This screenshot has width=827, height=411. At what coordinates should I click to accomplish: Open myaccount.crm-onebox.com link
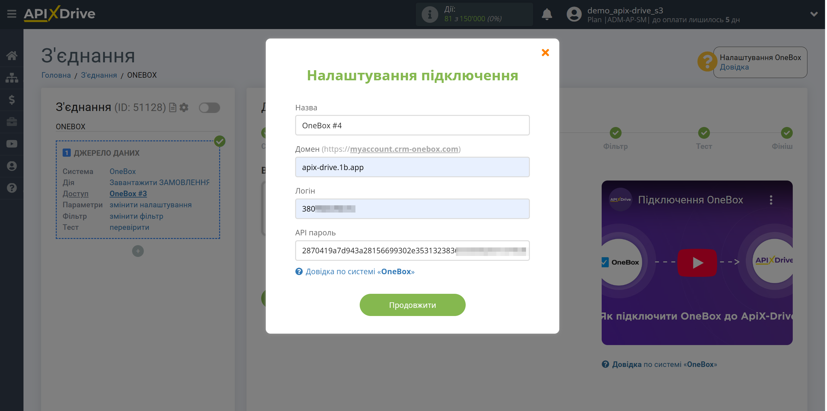[x=404, y=149]
